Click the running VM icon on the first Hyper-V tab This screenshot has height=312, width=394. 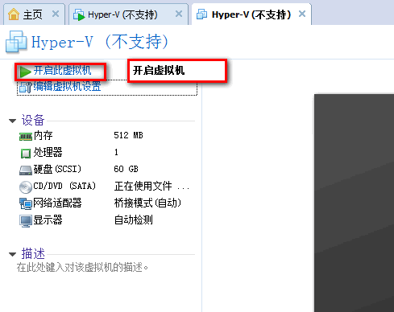coord(79,14)
